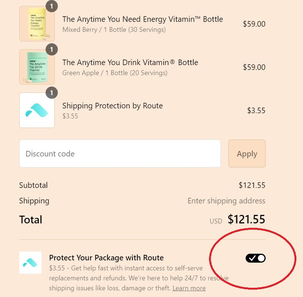Open the discount code entry field
The height and width of the screenshot is (297, 303).
120,153
